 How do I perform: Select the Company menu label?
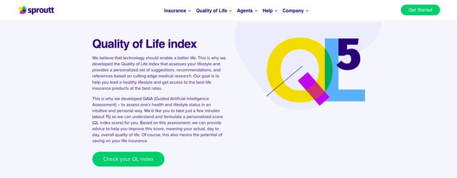(293, 11)
